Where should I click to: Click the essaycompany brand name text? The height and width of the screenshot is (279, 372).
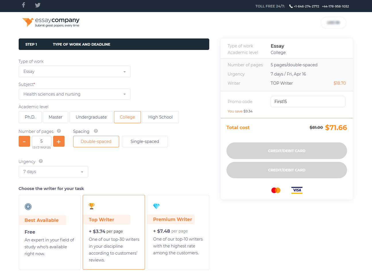pyautogui.click(x=57, y=20)
